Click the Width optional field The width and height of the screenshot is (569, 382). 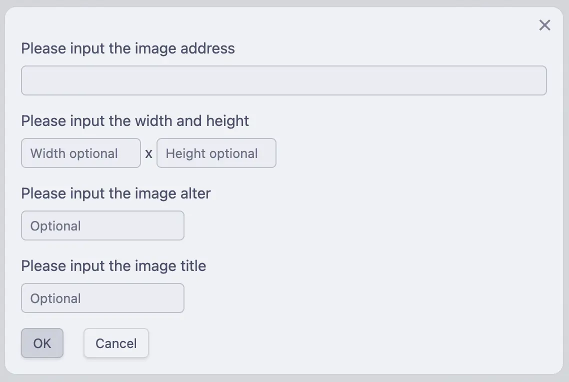[81, 153]
